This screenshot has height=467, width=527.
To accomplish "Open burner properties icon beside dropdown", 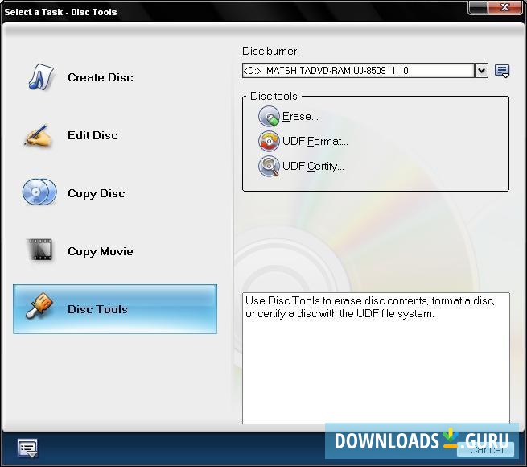I will [502, 71].
